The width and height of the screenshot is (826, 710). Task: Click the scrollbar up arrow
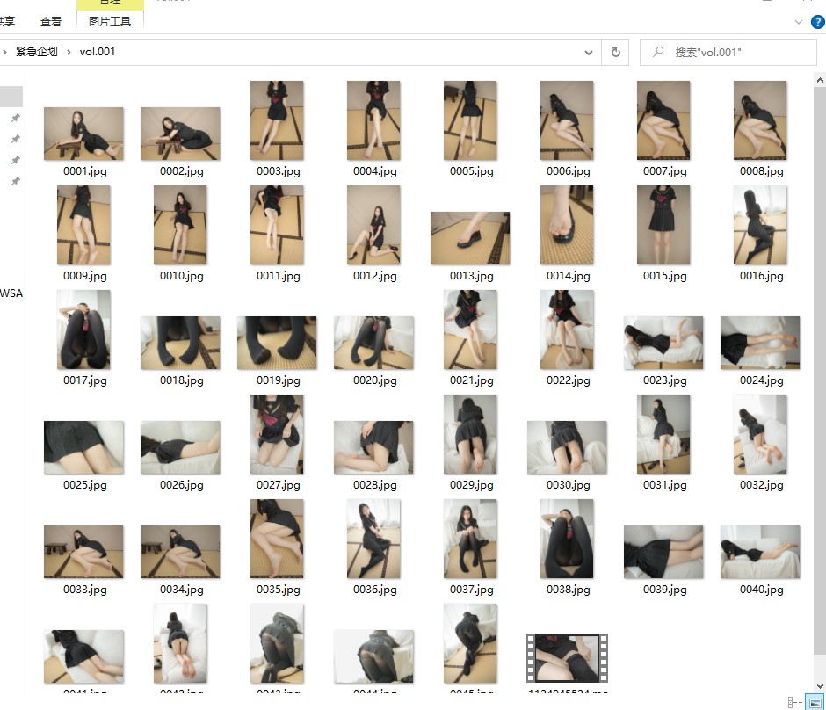pyautogui.click(x=820, y=81)
